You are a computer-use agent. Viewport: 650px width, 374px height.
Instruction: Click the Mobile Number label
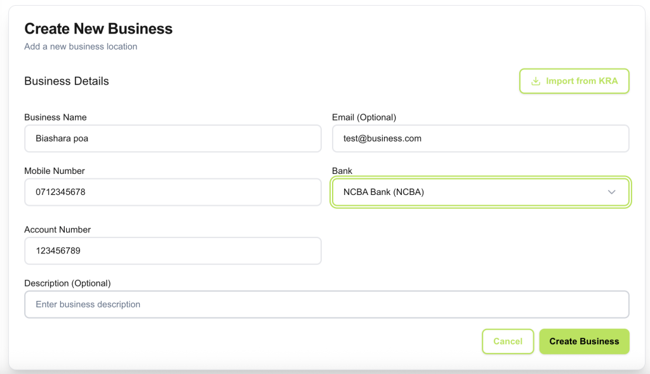55,171
